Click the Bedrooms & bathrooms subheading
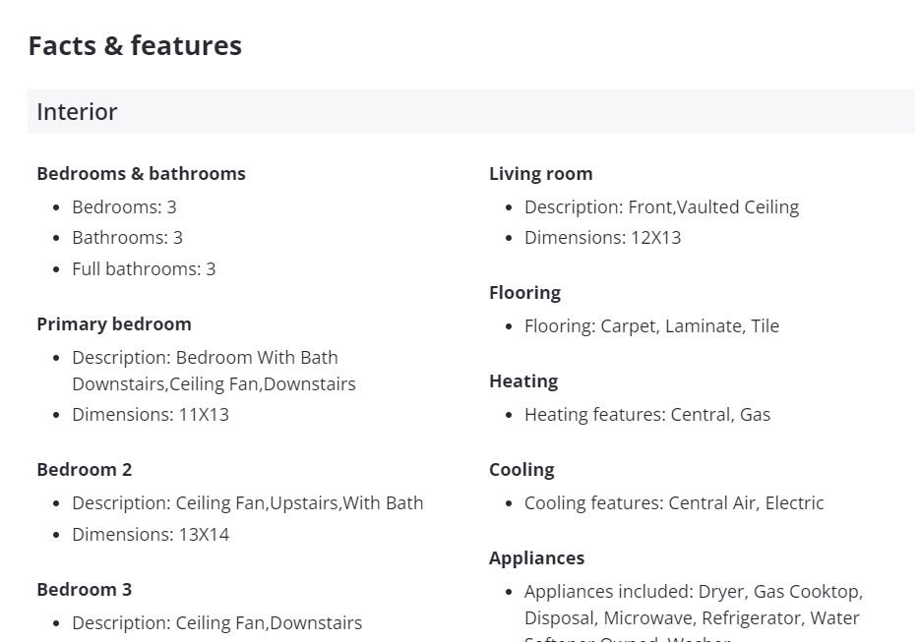919x642 pixels. [x=141, y=174]
